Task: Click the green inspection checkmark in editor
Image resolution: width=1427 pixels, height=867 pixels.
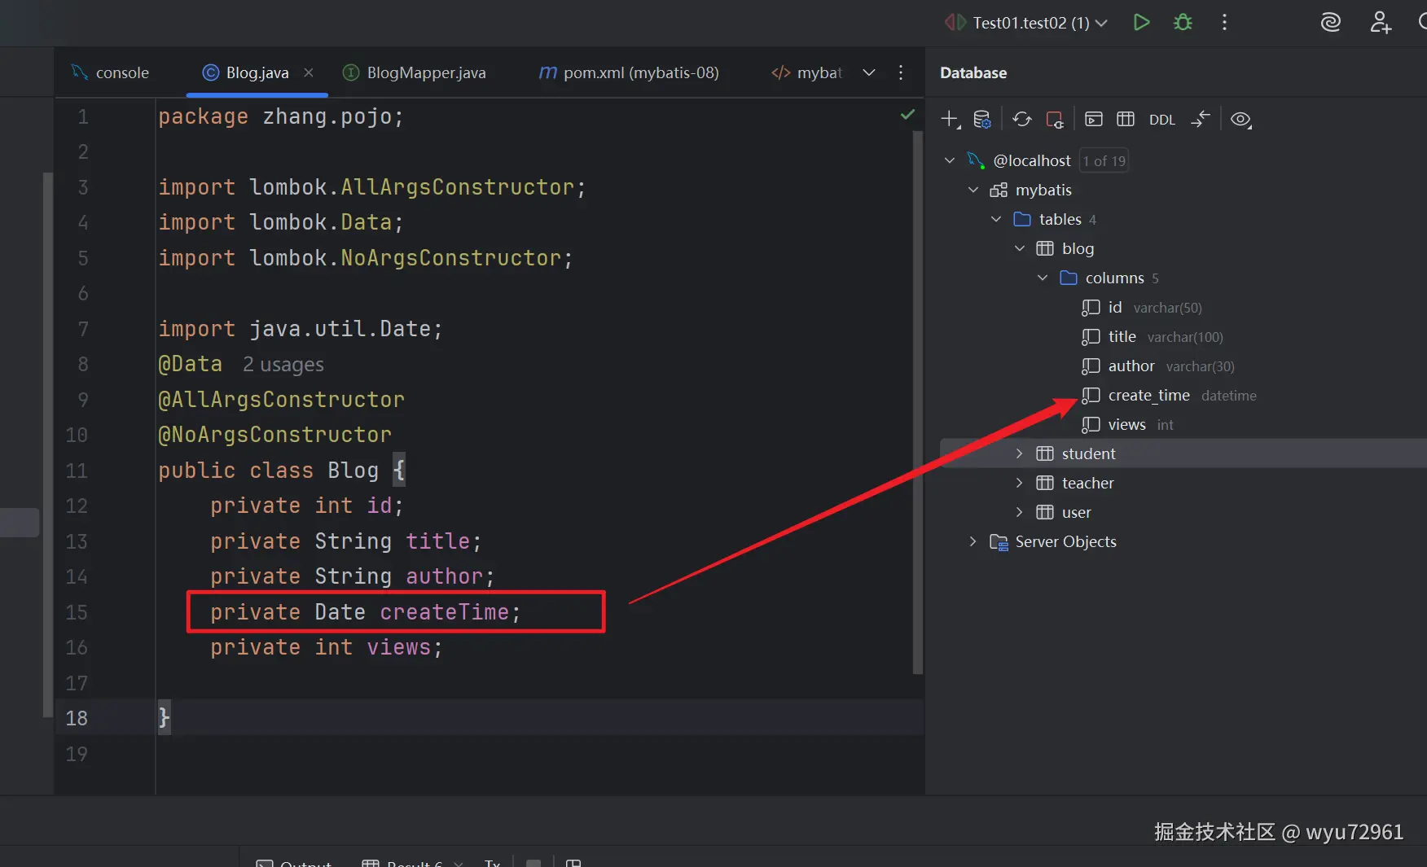Action: click(907, 115)
